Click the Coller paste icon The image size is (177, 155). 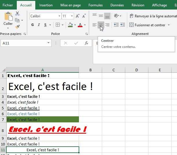(8, 16)
